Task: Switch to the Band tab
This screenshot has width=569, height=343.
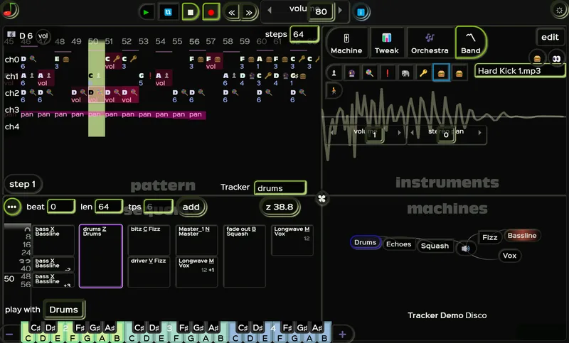Action: [x=470, y=43]
